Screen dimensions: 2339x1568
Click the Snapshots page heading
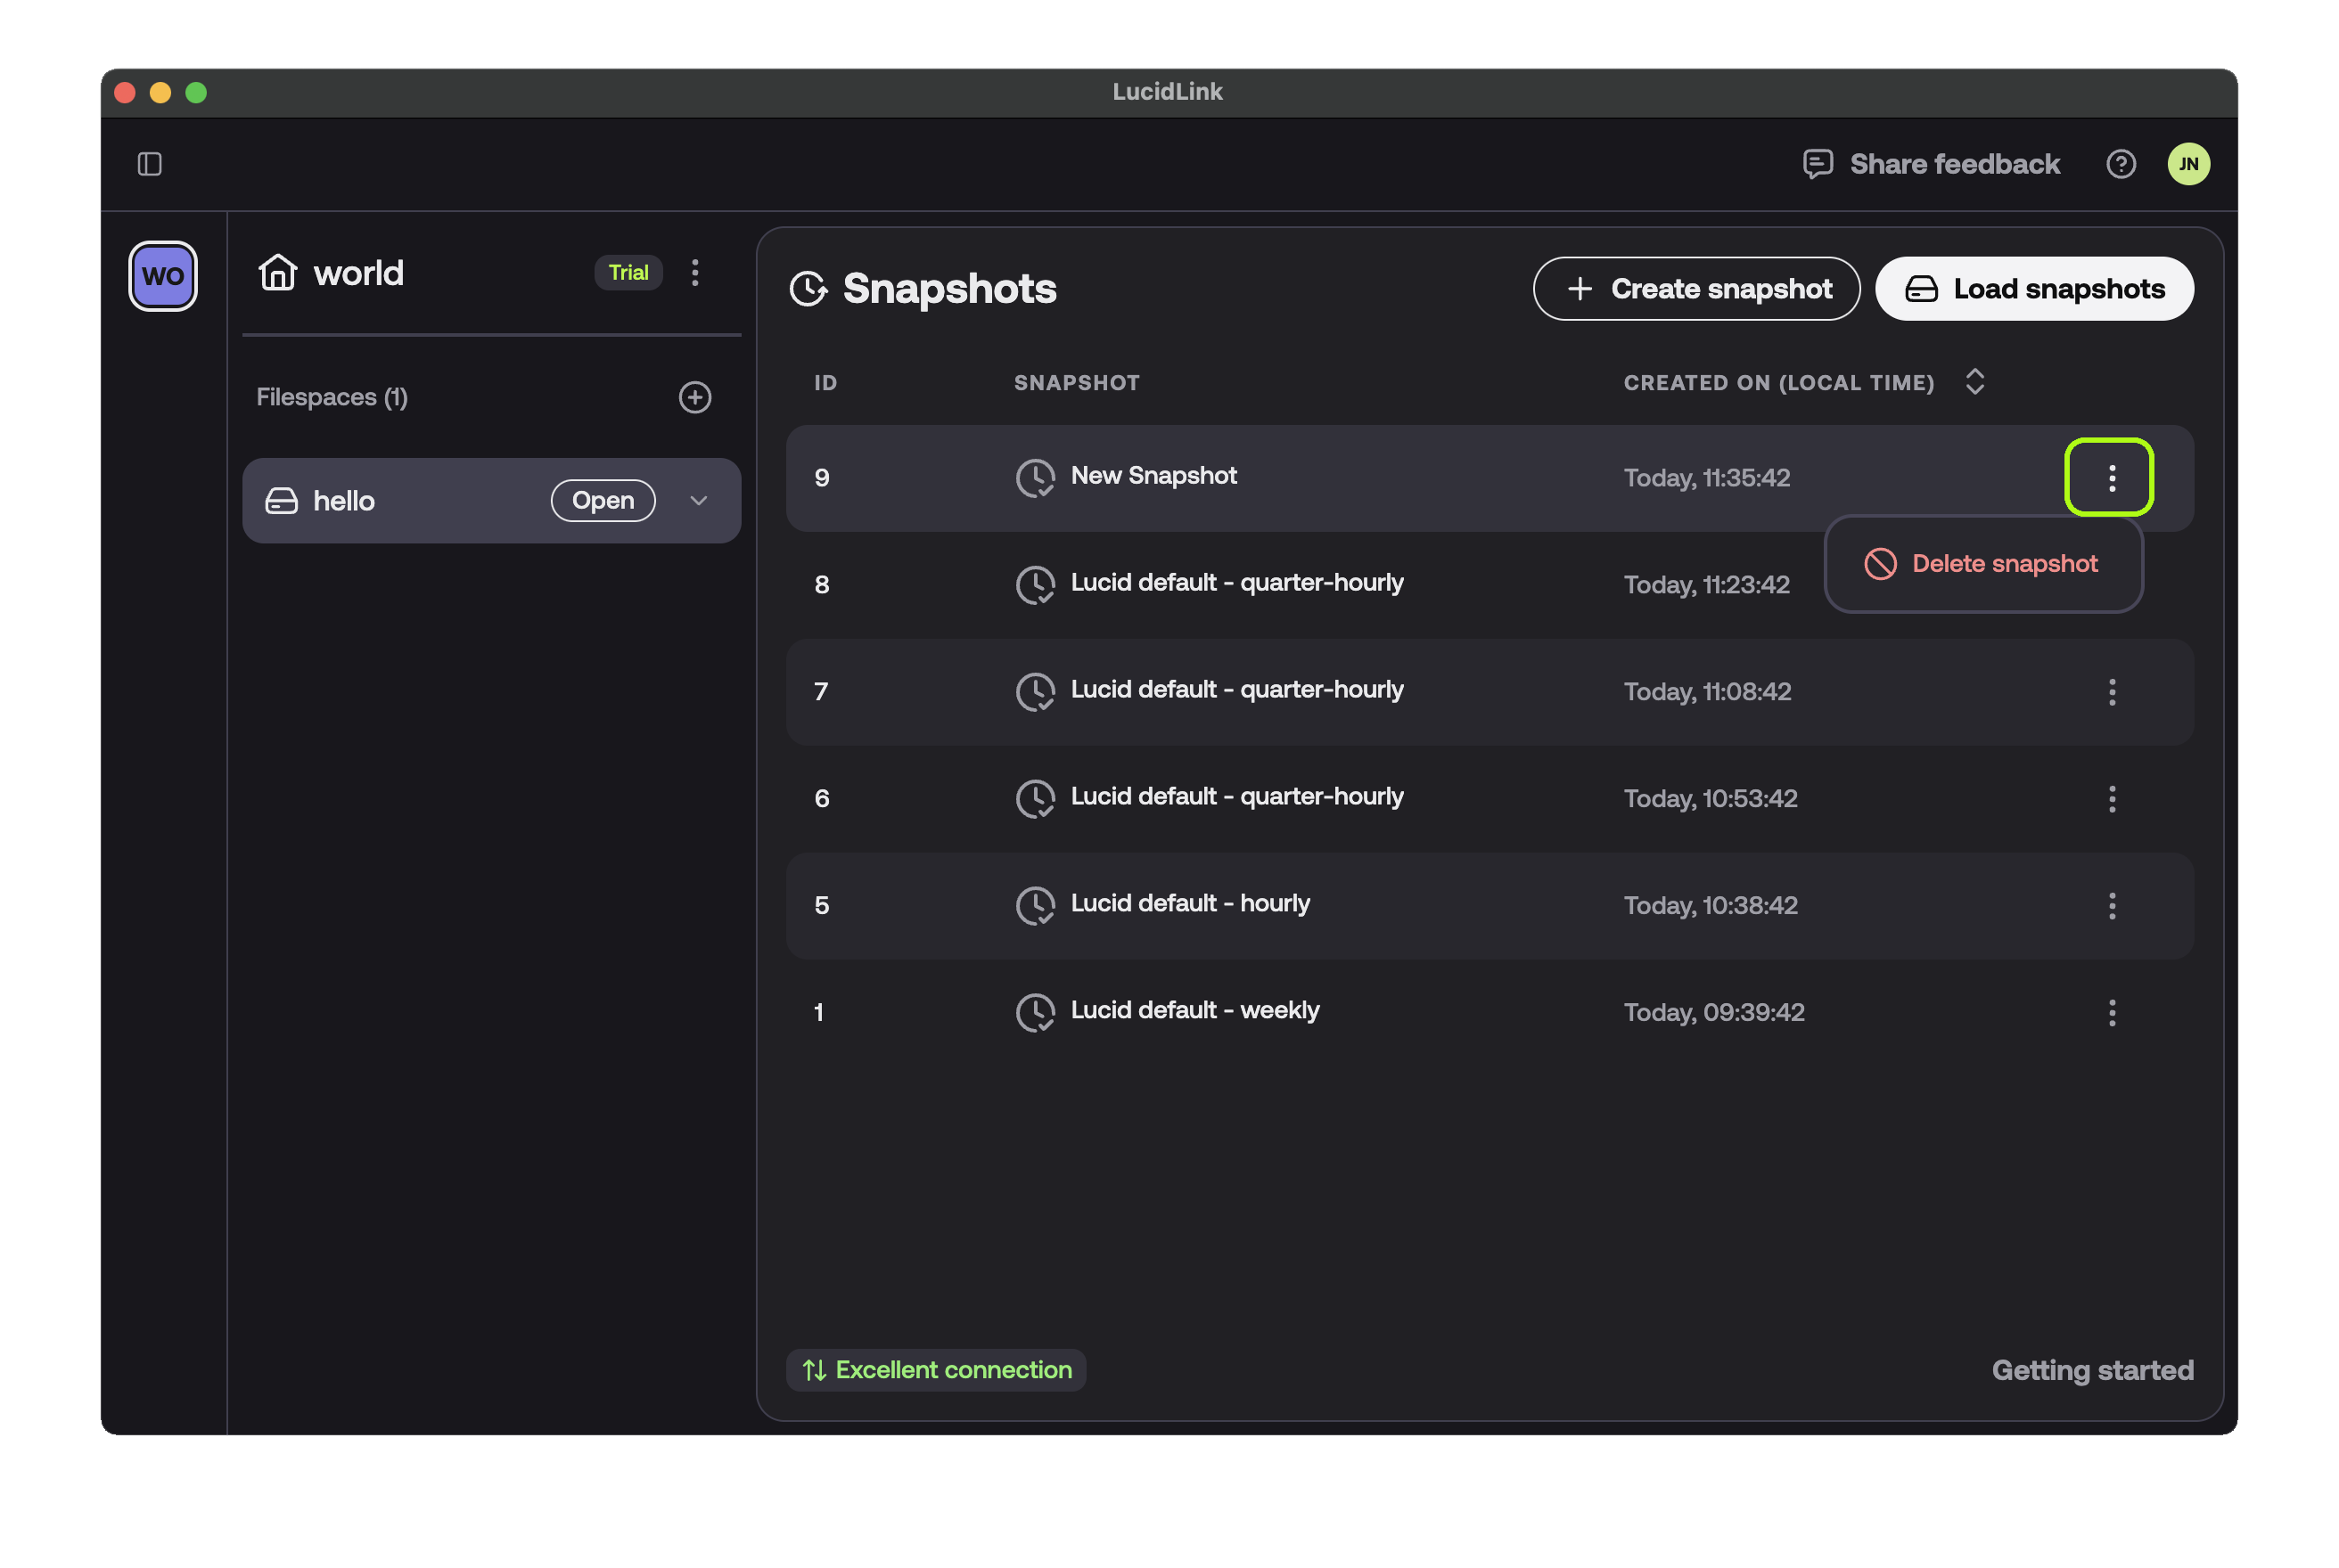point(949,289)
